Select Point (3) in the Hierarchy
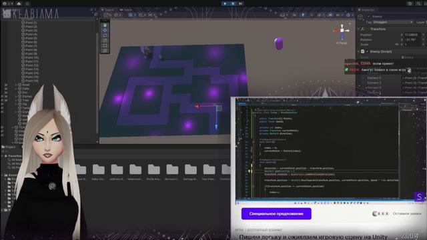The width and height of the screenshot is (427, 240). click(29, 31)
